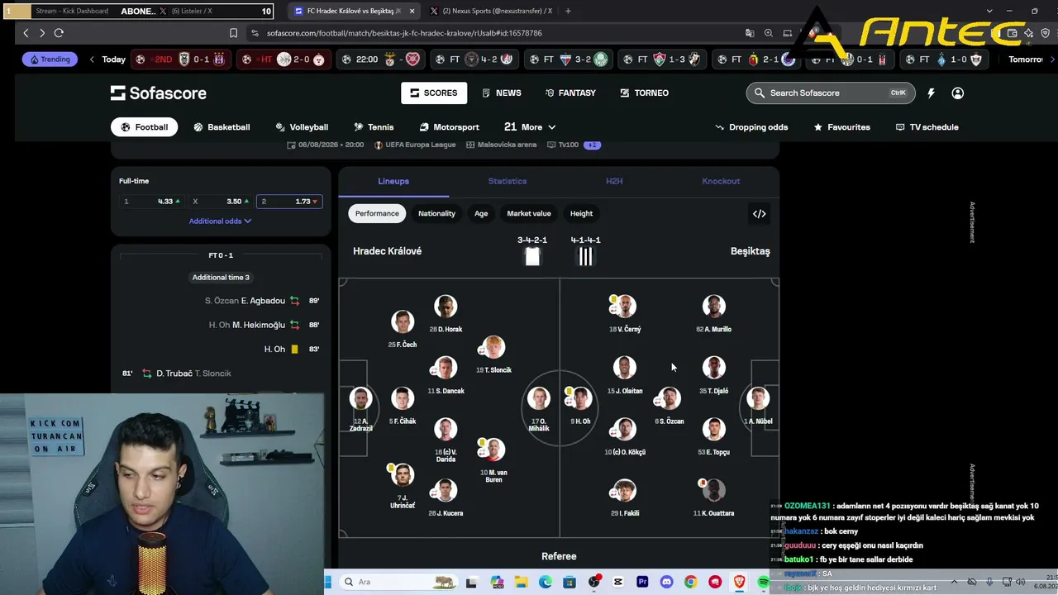The width and height of the screenshot is (1058, 595).
Task: Open the SCORES navigation item
Action: [434, 93]
